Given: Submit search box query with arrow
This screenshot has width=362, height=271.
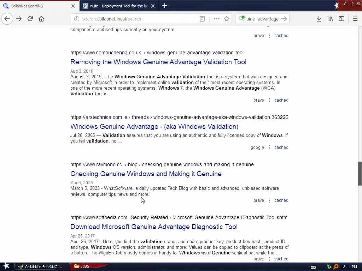Looking at the screenshot, I should (x=284, y=19).
